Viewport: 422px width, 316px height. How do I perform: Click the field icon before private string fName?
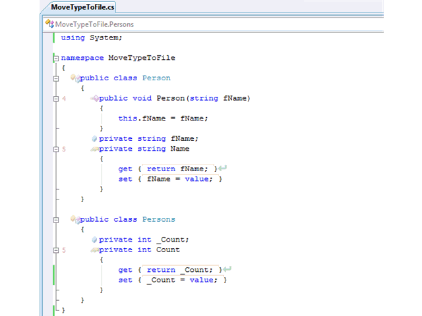(94, 139)
